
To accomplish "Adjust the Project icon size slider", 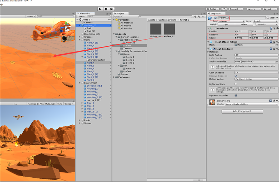I will tap(198, 180).
